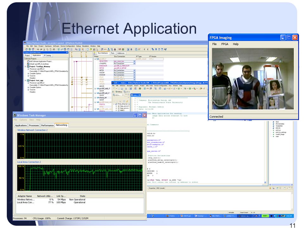Select XMD Console tab in SDK panel

coord(161,188)
